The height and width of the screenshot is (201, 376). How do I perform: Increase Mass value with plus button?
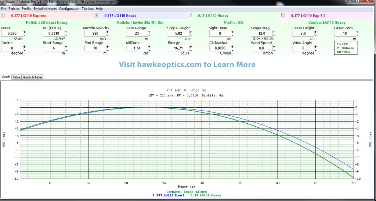tap(25, 31)
